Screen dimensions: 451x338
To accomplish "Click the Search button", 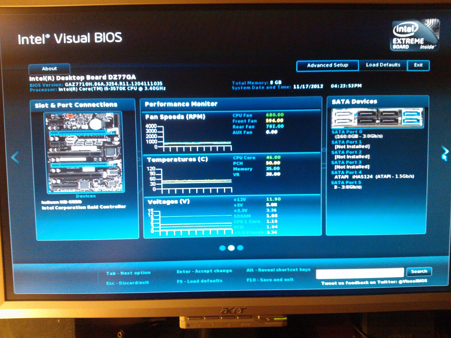I will pos(419,271).
